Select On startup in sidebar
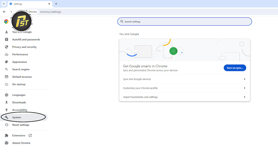278x156 pixels. (x=19, y=84)
